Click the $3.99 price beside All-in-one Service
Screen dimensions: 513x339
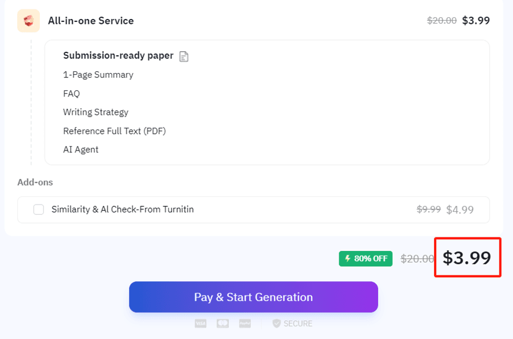coord(476,21)
